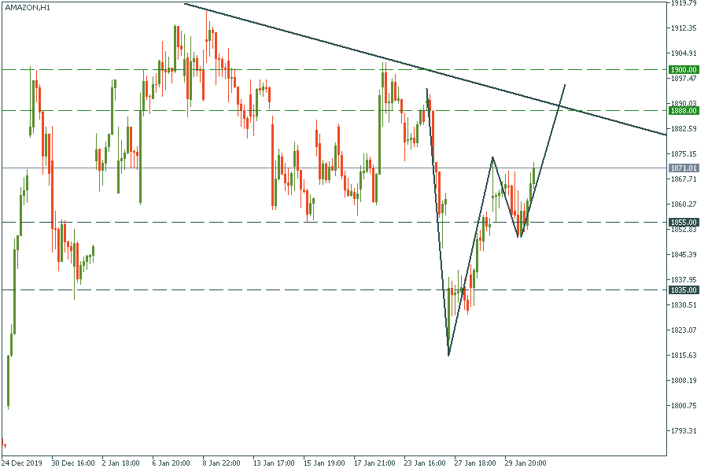
Task: Select the lowest point of the zigzag line
Action: (x=448, y=356)
